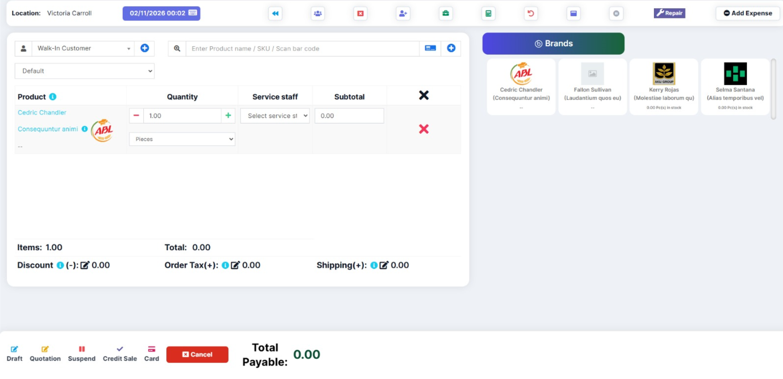Pay by Card
The width and height of the screenshot is (783, 379).
(x=152, y=354)
